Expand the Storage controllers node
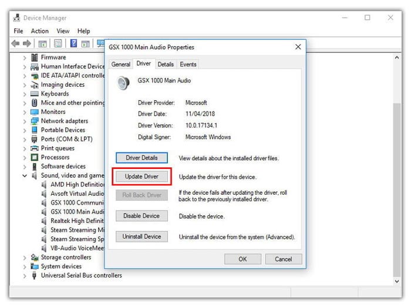The width and height of the screenshot is (411, 308). [25, 258]
